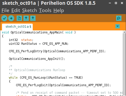Click 'TRUE' in the while condition
Screen dimensions: 126x96
point(77,78)
